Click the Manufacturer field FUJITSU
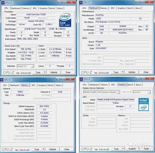The width and height of the screenshot is (155, 153). [123, 15]
